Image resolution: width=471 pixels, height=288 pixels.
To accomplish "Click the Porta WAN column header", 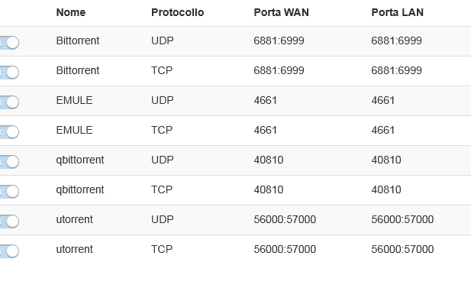I will click(x=281, y=12).
